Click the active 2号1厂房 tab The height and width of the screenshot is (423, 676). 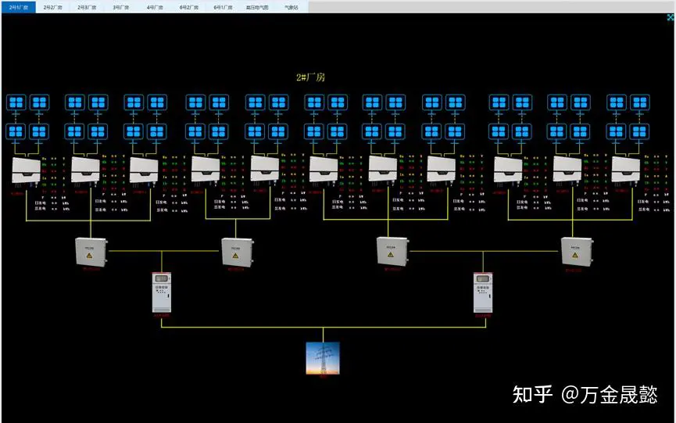click(18, 6)
